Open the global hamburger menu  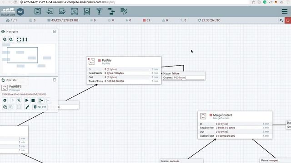coord(285,11)
